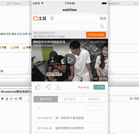Select the 综艺列表 tab
This screenshot has height=134, width=139.
[x=46, y=99]
